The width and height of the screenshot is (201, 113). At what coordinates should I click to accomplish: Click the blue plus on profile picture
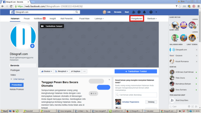click(32, 46)
